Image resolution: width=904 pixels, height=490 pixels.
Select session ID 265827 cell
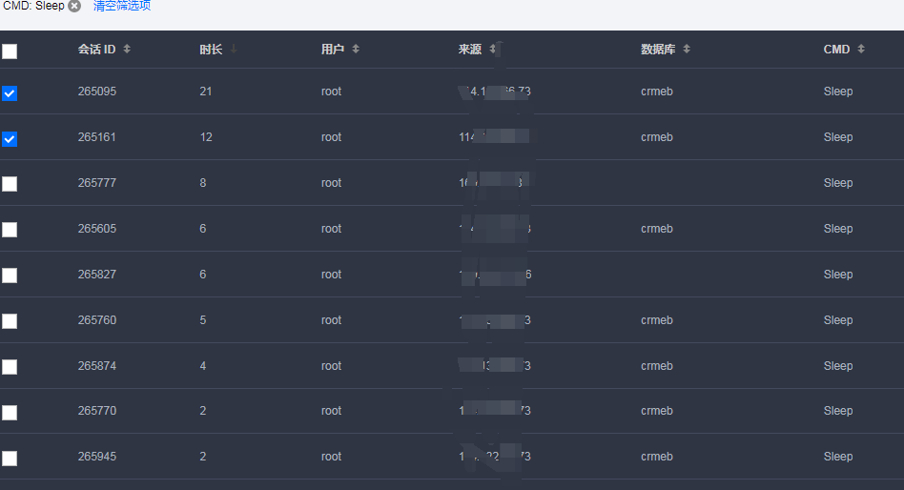pyautogui.click(x=97, y=275)
